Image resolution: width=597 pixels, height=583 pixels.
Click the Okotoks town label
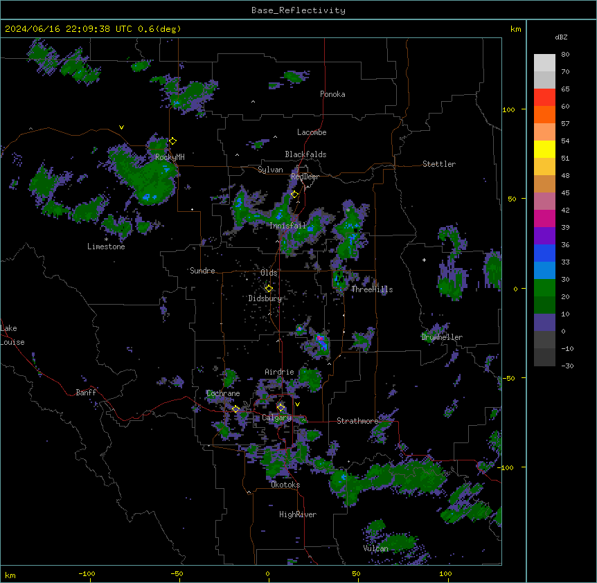(x=285, y=485)
